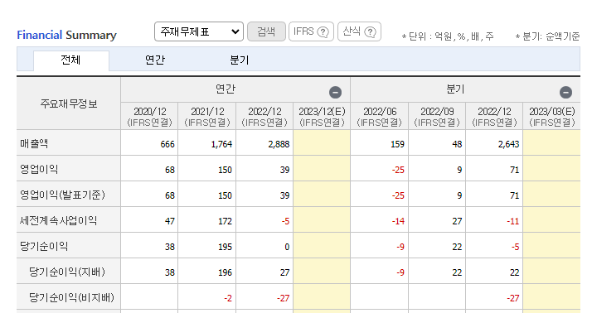Click the 영업이익 row label
The width and height of the screenshot is (592, 313).
tap(39, 169)
